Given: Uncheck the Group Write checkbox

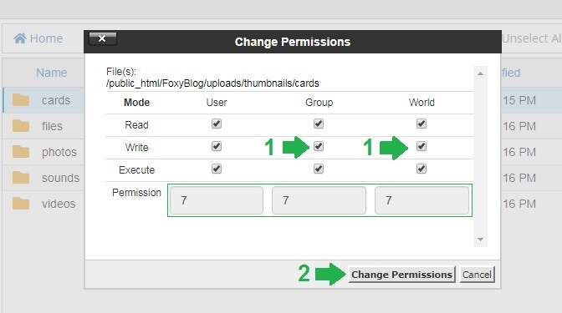Looking at the screenshot, I should click(319, 146).
